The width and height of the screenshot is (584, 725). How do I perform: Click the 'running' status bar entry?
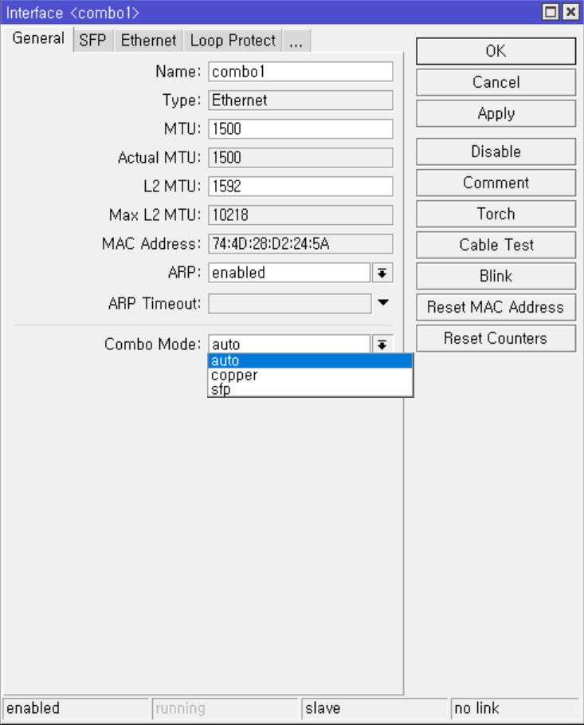(225, 708)
